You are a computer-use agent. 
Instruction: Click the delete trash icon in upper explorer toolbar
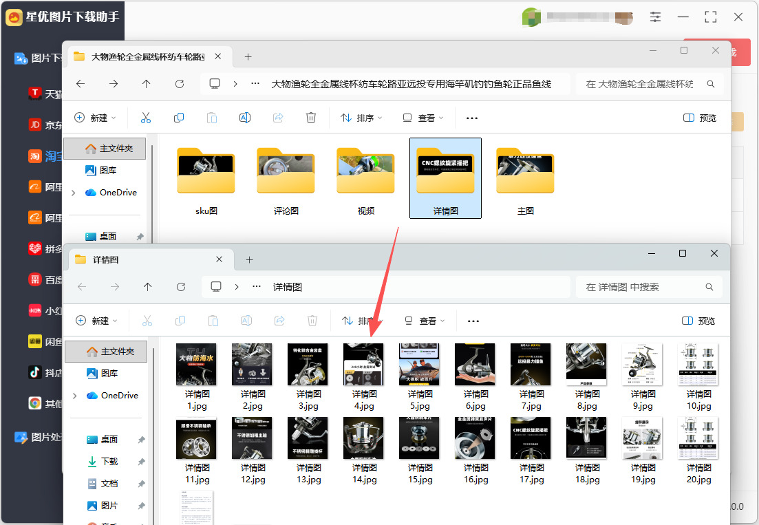point(311,118)
